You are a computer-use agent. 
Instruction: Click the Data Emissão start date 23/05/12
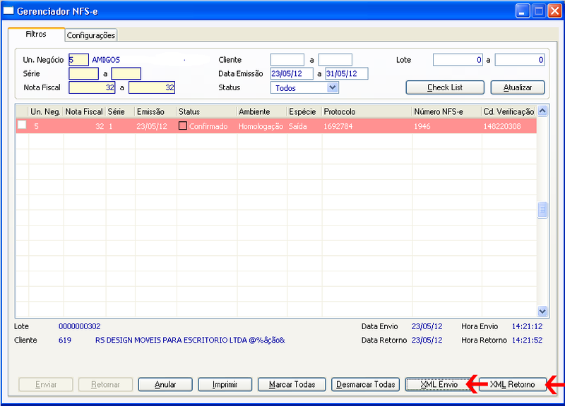292,73
